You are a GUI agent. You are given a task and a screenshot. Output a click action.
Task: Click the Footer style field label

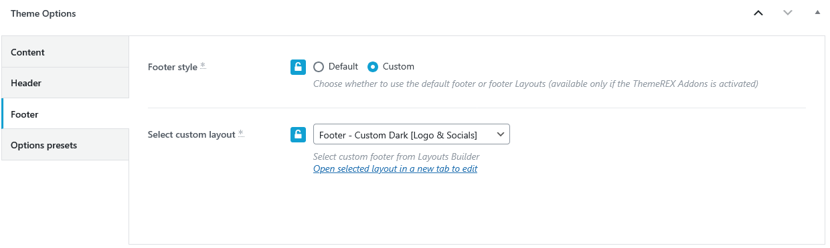pyautogui.click(x=172, y=67)
